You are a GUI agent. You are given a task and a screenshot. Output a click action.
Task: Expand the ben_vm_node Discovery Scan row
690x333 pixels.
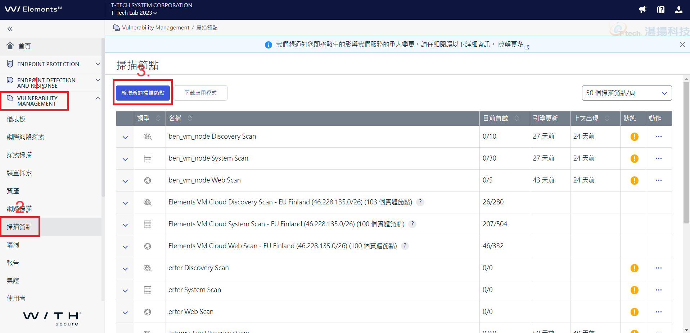point(125,137)
